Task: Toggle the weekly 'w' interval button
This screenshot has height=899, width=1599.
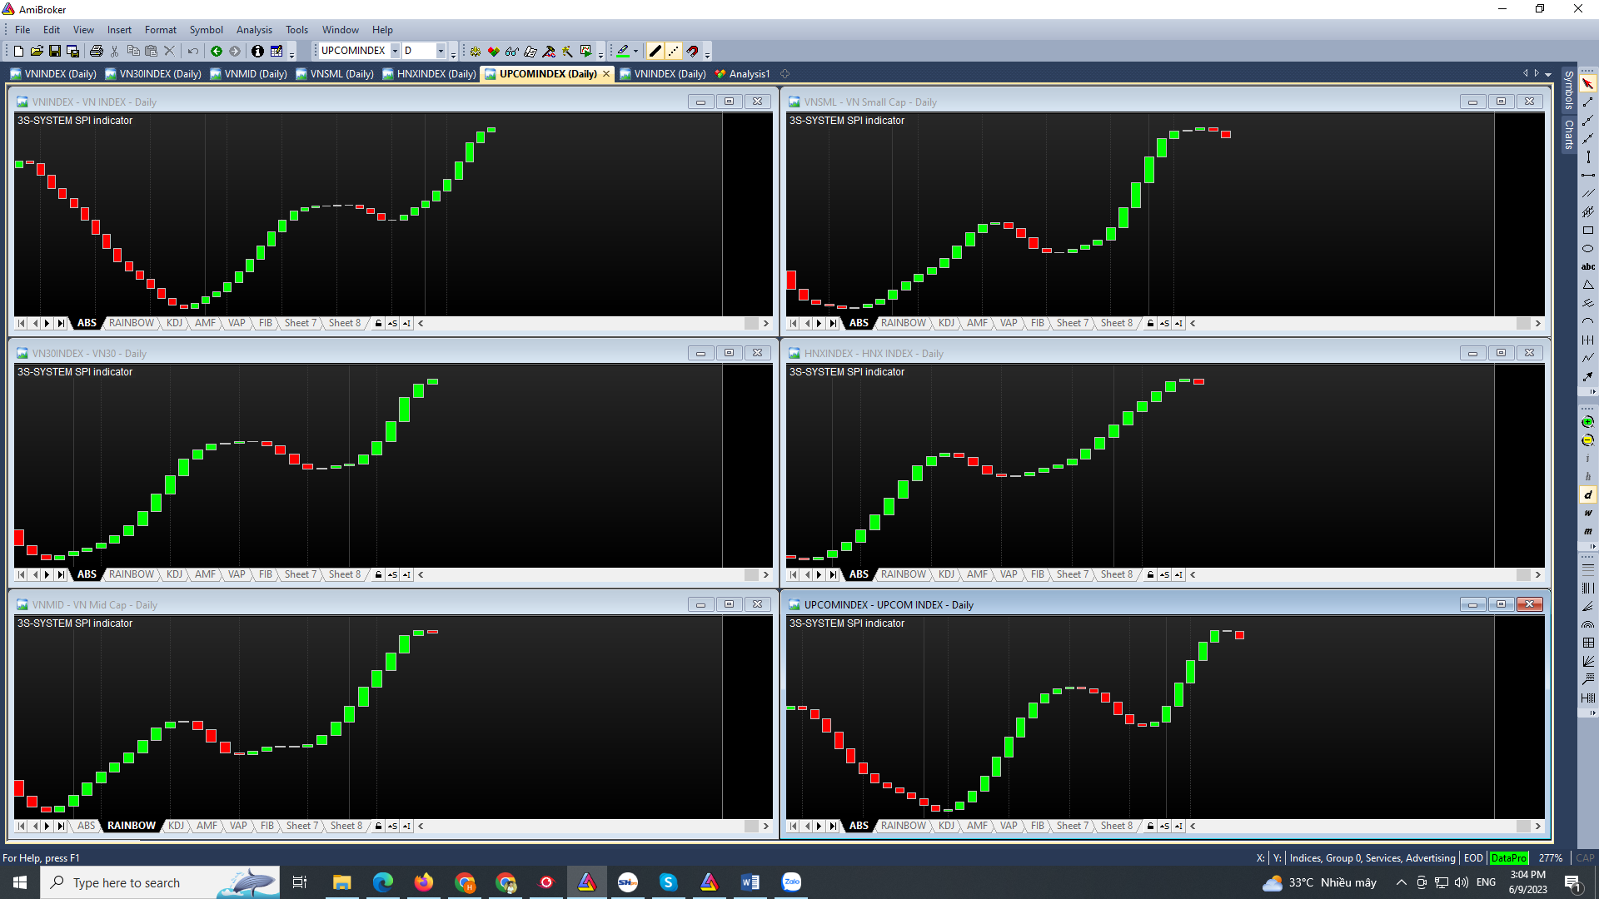Action: (1588, 513)
